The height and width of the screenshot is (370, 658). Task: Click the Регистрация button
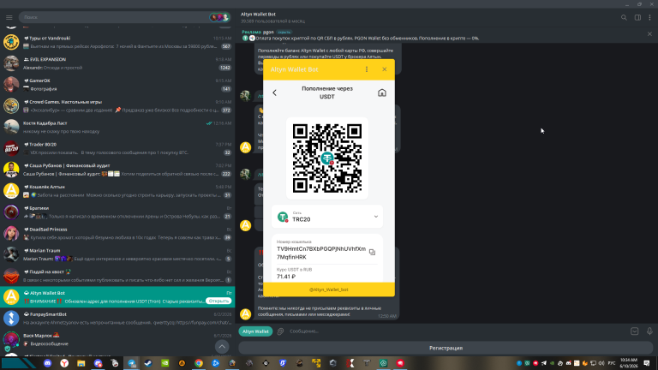[446, 348]
